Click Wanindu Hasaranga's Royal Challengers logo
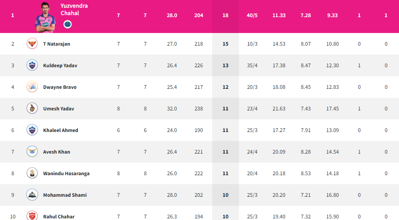The height and width of the screenshot is (220, 399). coord(32,174)
